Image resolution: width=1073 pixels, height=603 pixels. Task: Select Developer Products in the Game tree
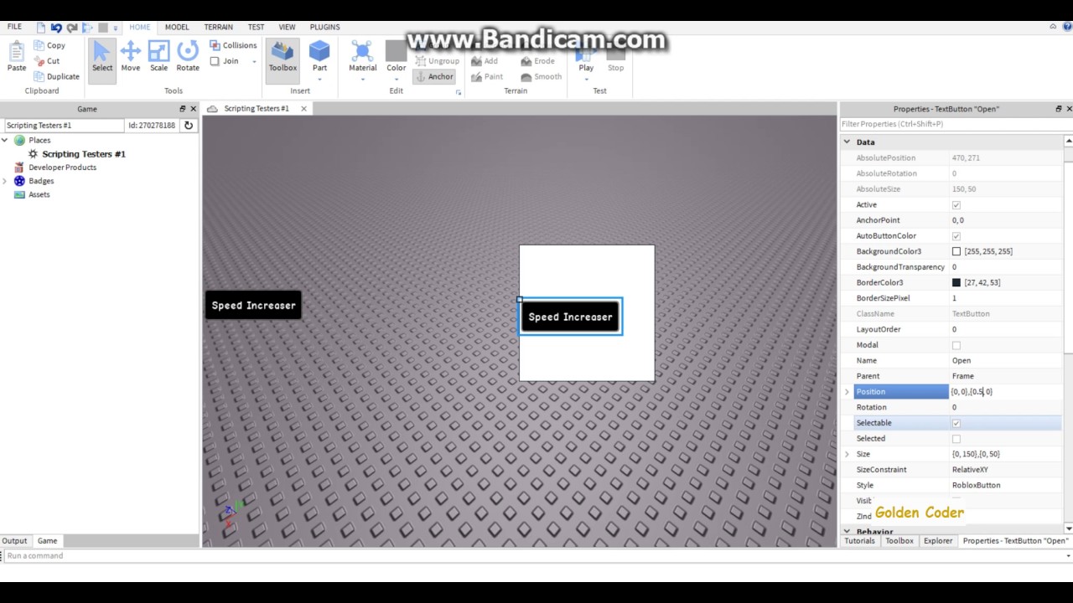point(62,167)
